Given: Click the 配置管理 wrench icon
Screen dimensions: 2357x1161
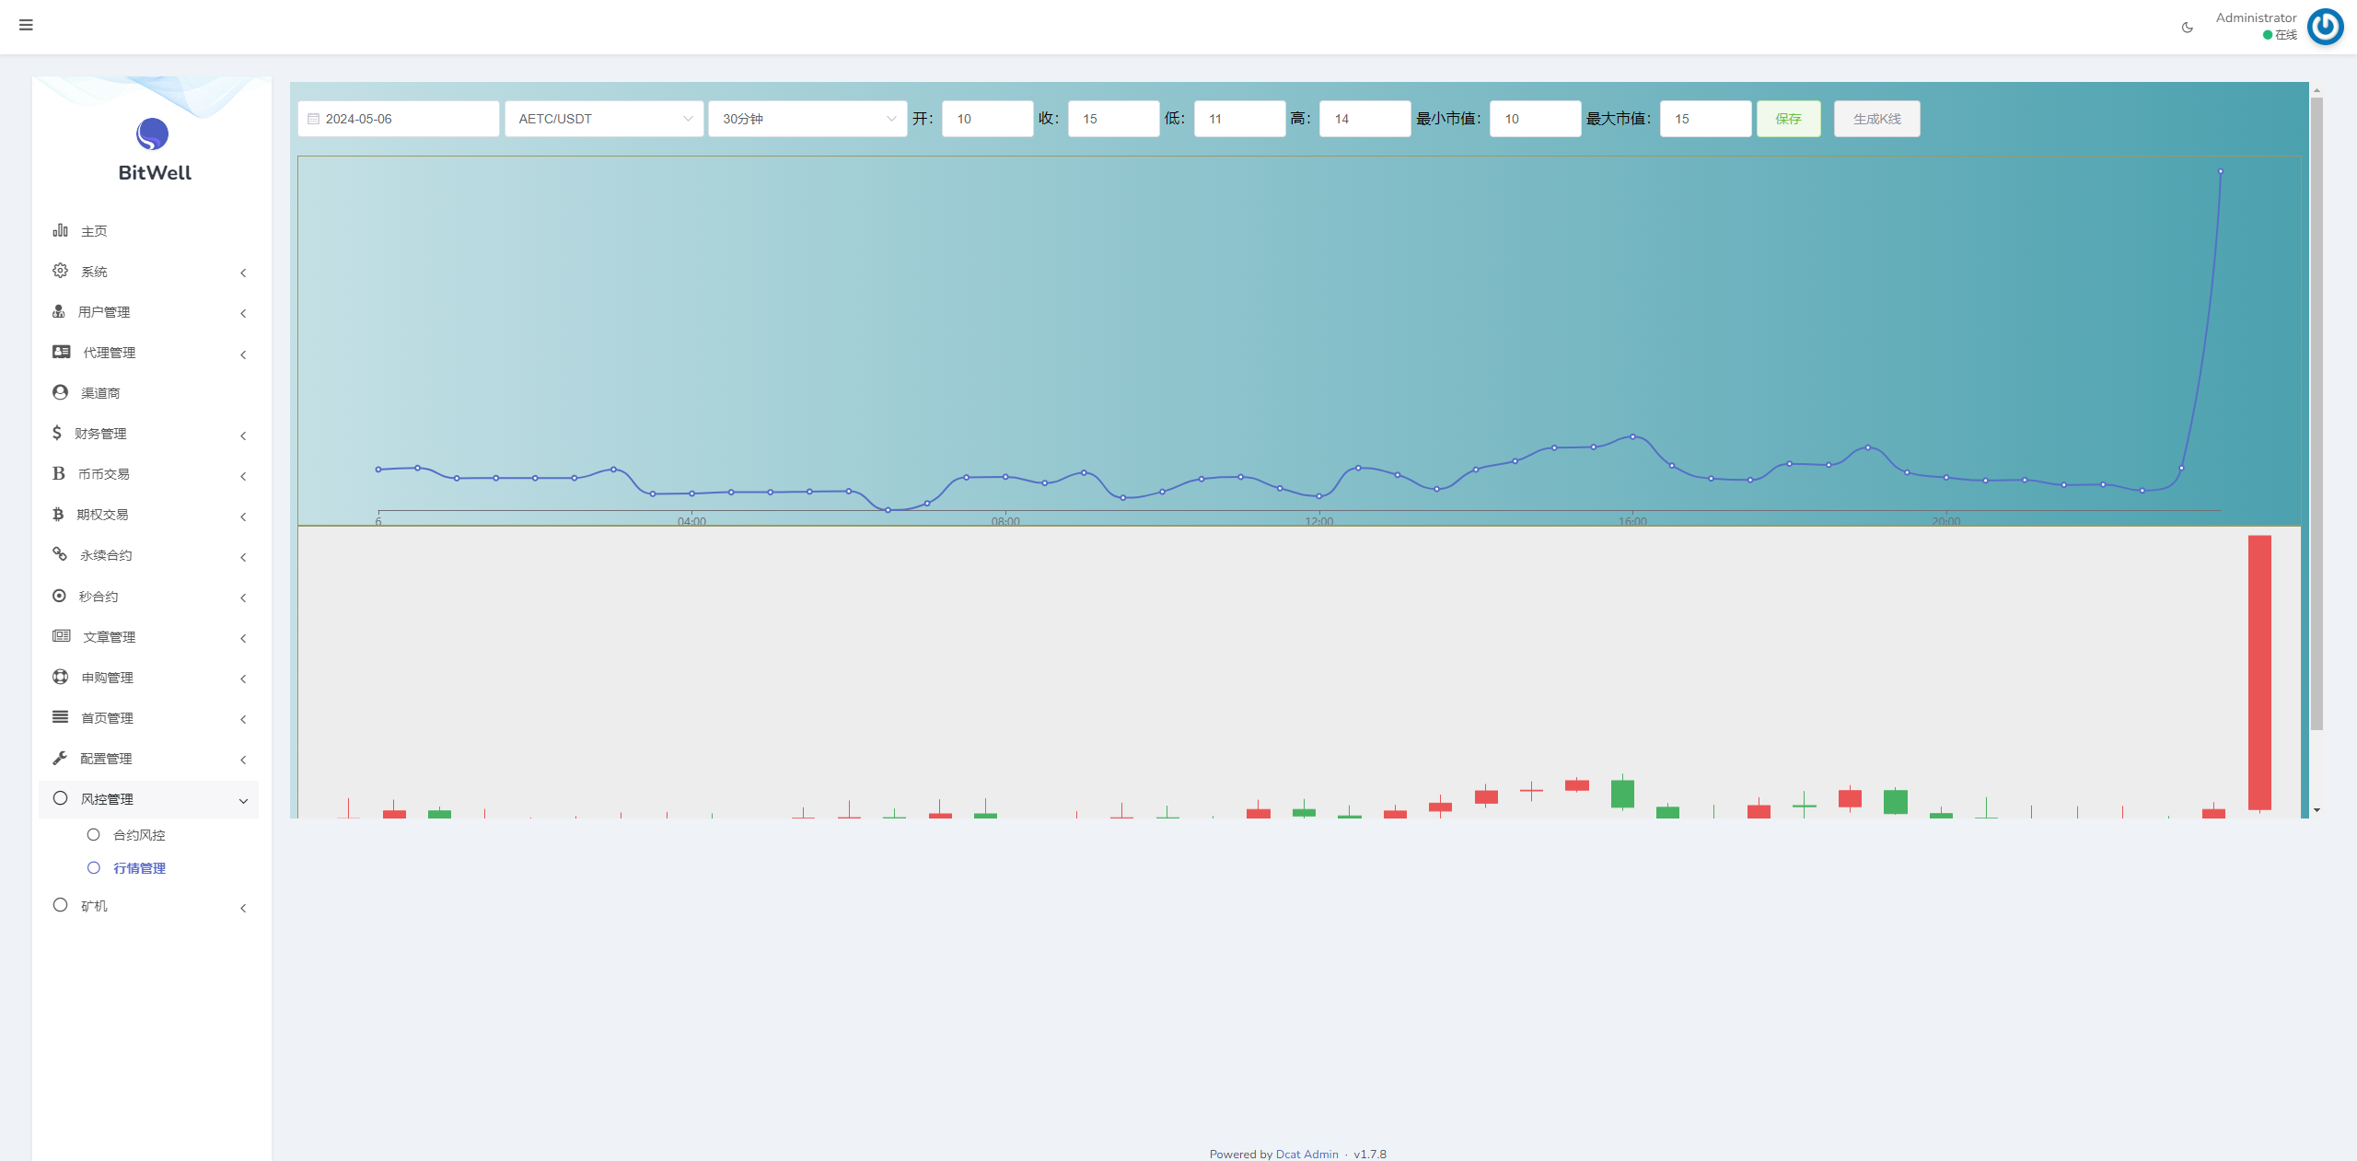Looking at the screenshot, I should (x=60, y=758).
